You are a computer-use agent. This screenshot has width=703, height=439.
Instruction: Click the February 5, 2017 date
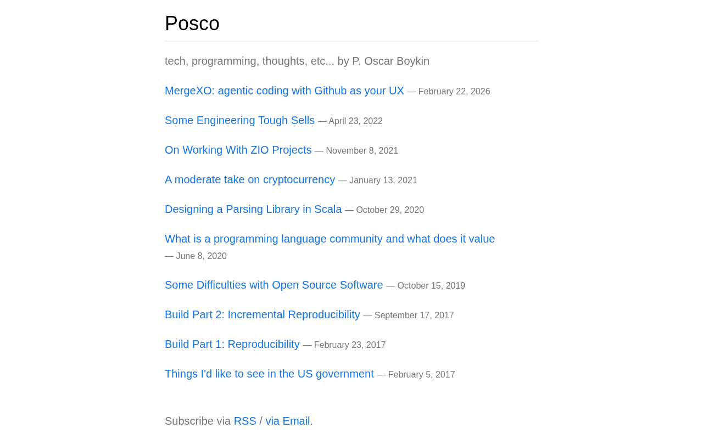click(421, 375)
